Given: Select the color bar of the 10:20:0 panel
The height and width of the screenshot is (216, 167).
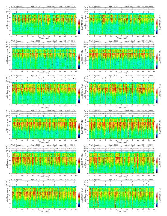Looking at the screenshot, I should coord(79,165).
